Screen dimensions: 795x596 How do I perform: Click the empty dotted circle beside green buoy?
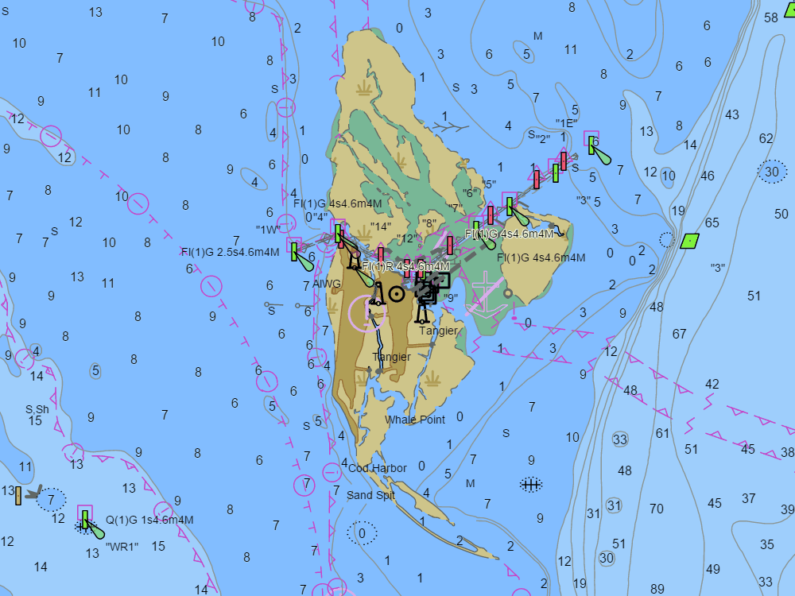667,240
